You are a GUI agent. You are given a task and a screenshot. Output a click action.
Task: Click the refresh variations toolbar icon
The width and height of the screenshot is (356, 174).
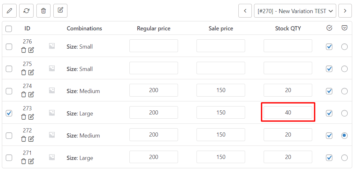(27, 11)
